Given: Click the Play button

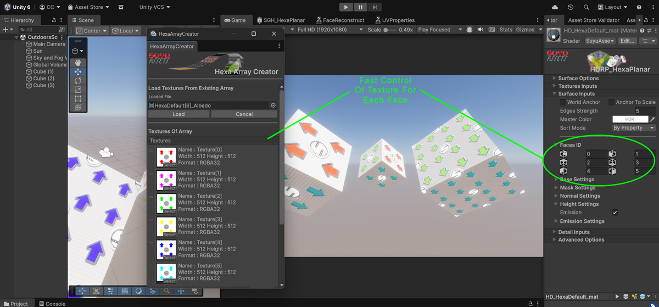Looking at the screenshot, I should tap(346, 7).
